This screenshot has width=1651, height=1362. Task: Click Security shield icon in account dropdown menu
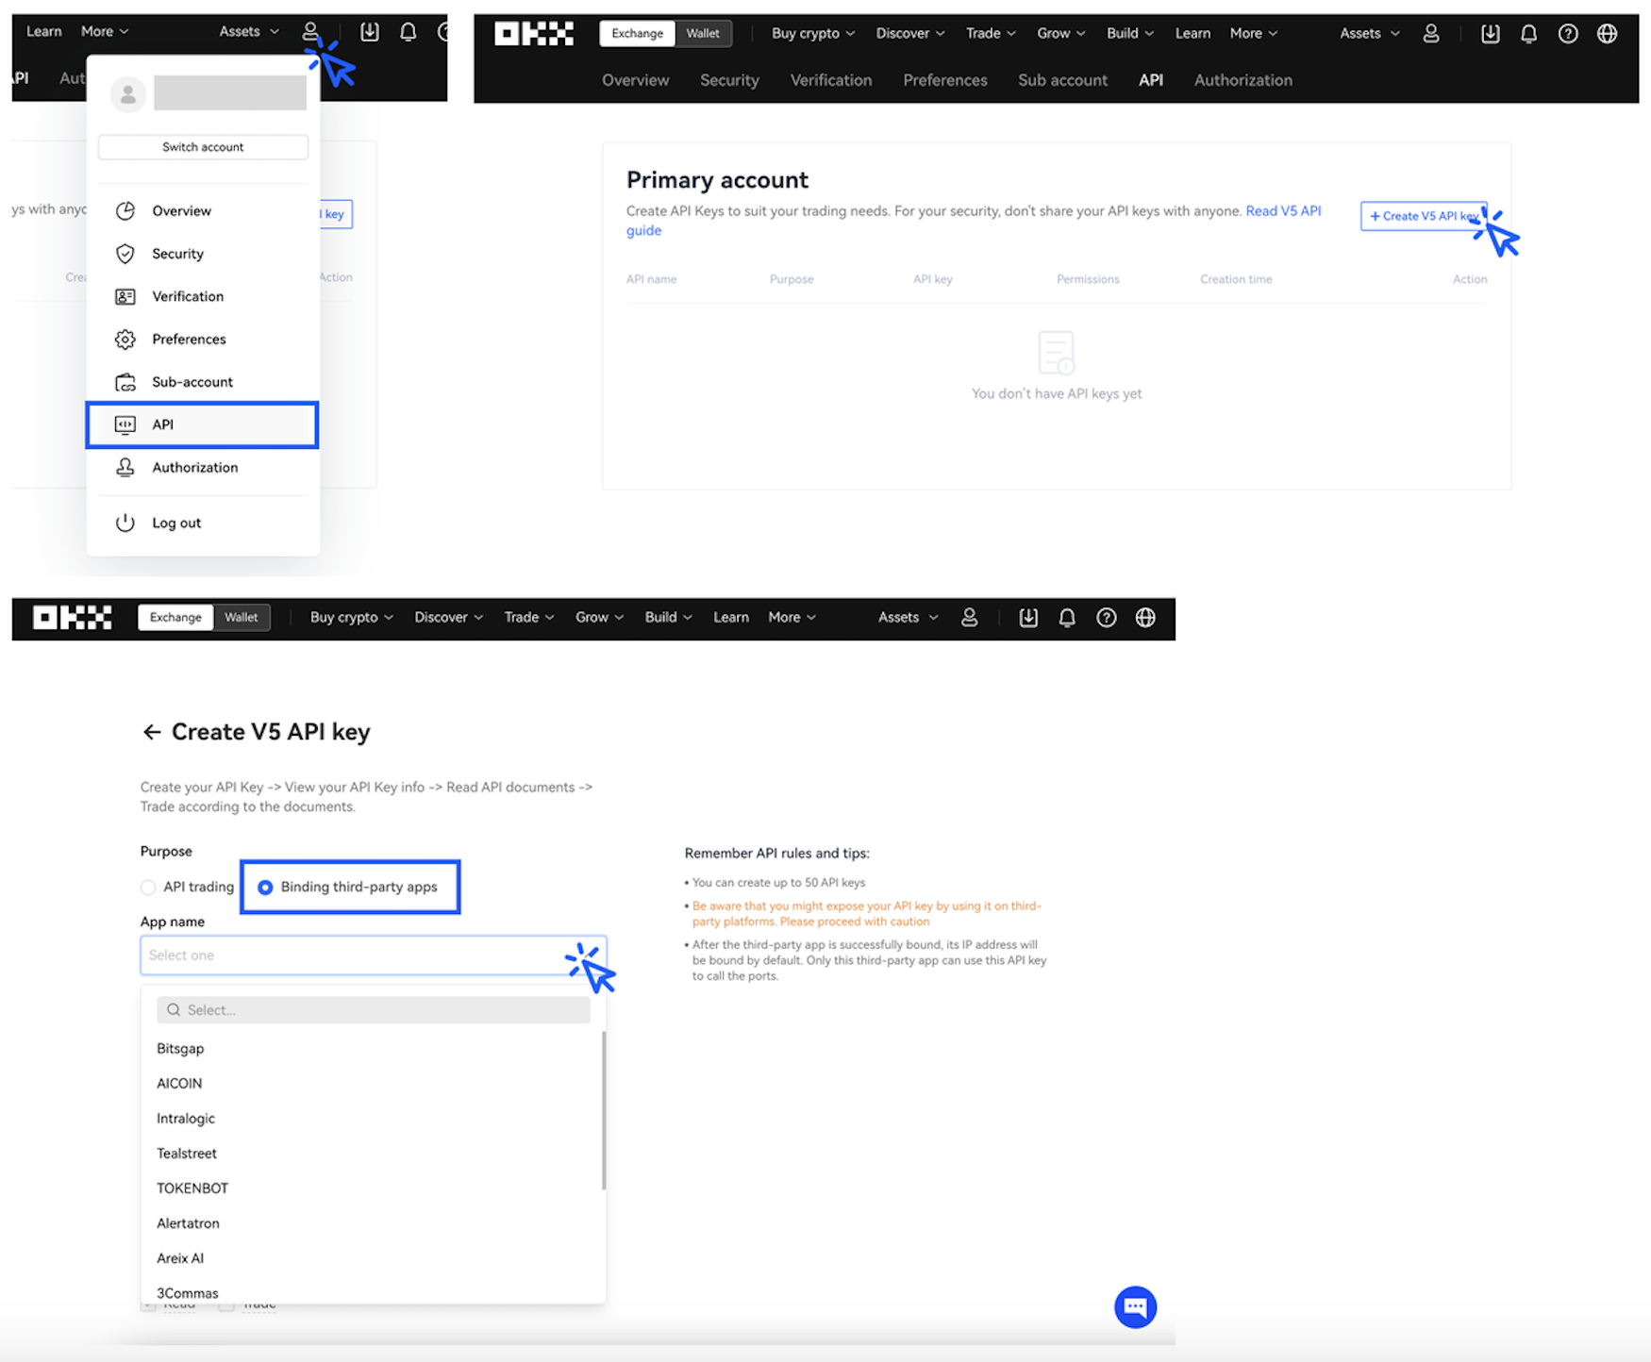(125, 254)
